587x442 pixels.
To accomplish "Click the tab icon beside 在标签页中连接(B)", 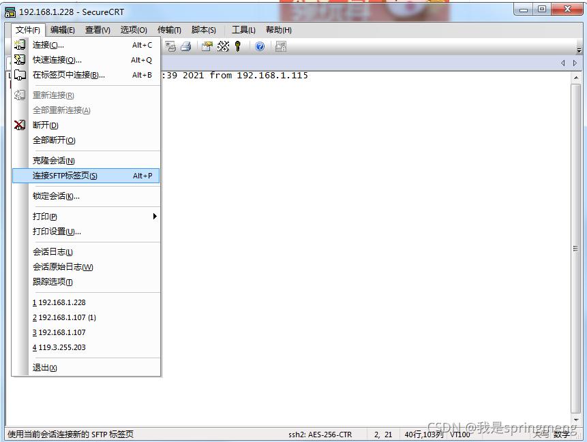I will [20, 75].
